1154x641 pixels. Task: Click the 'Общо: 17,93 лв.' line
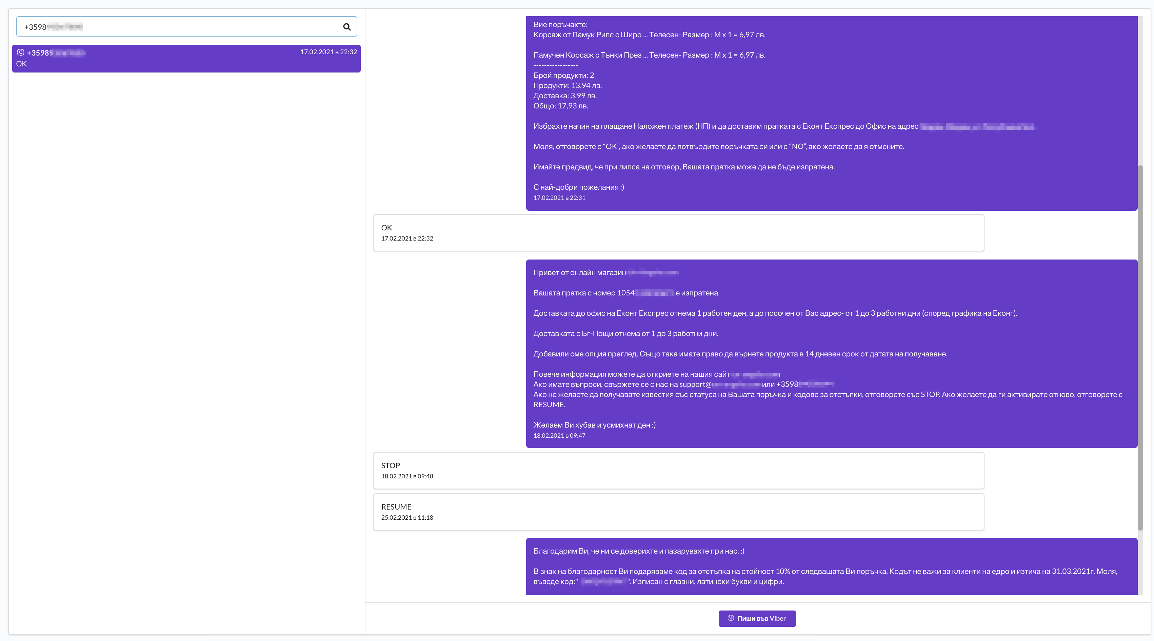(x=561, y=106)
